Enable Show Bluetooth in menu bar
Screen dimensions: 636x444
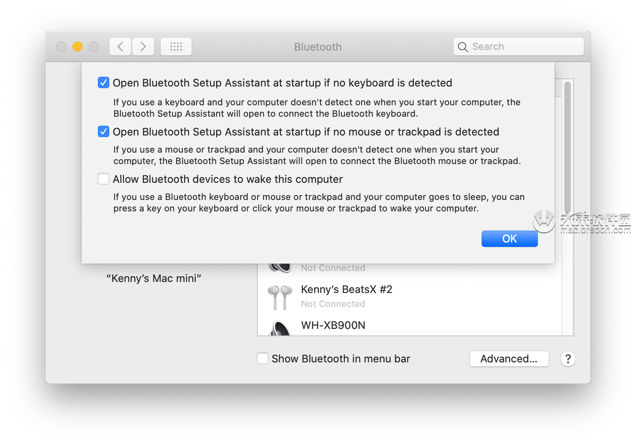[x=262, y=358]
